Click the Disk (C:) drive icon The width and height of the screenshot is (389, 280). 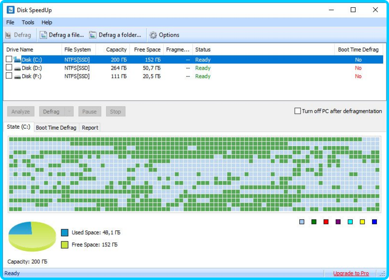[17, 59]
